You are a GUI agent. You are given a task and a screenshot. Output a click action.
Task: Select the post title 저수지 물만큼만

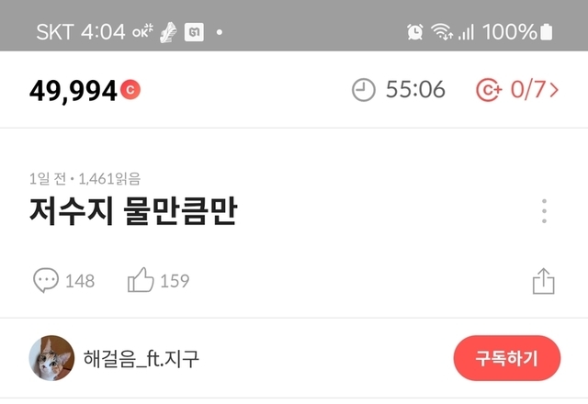(133, 211)
